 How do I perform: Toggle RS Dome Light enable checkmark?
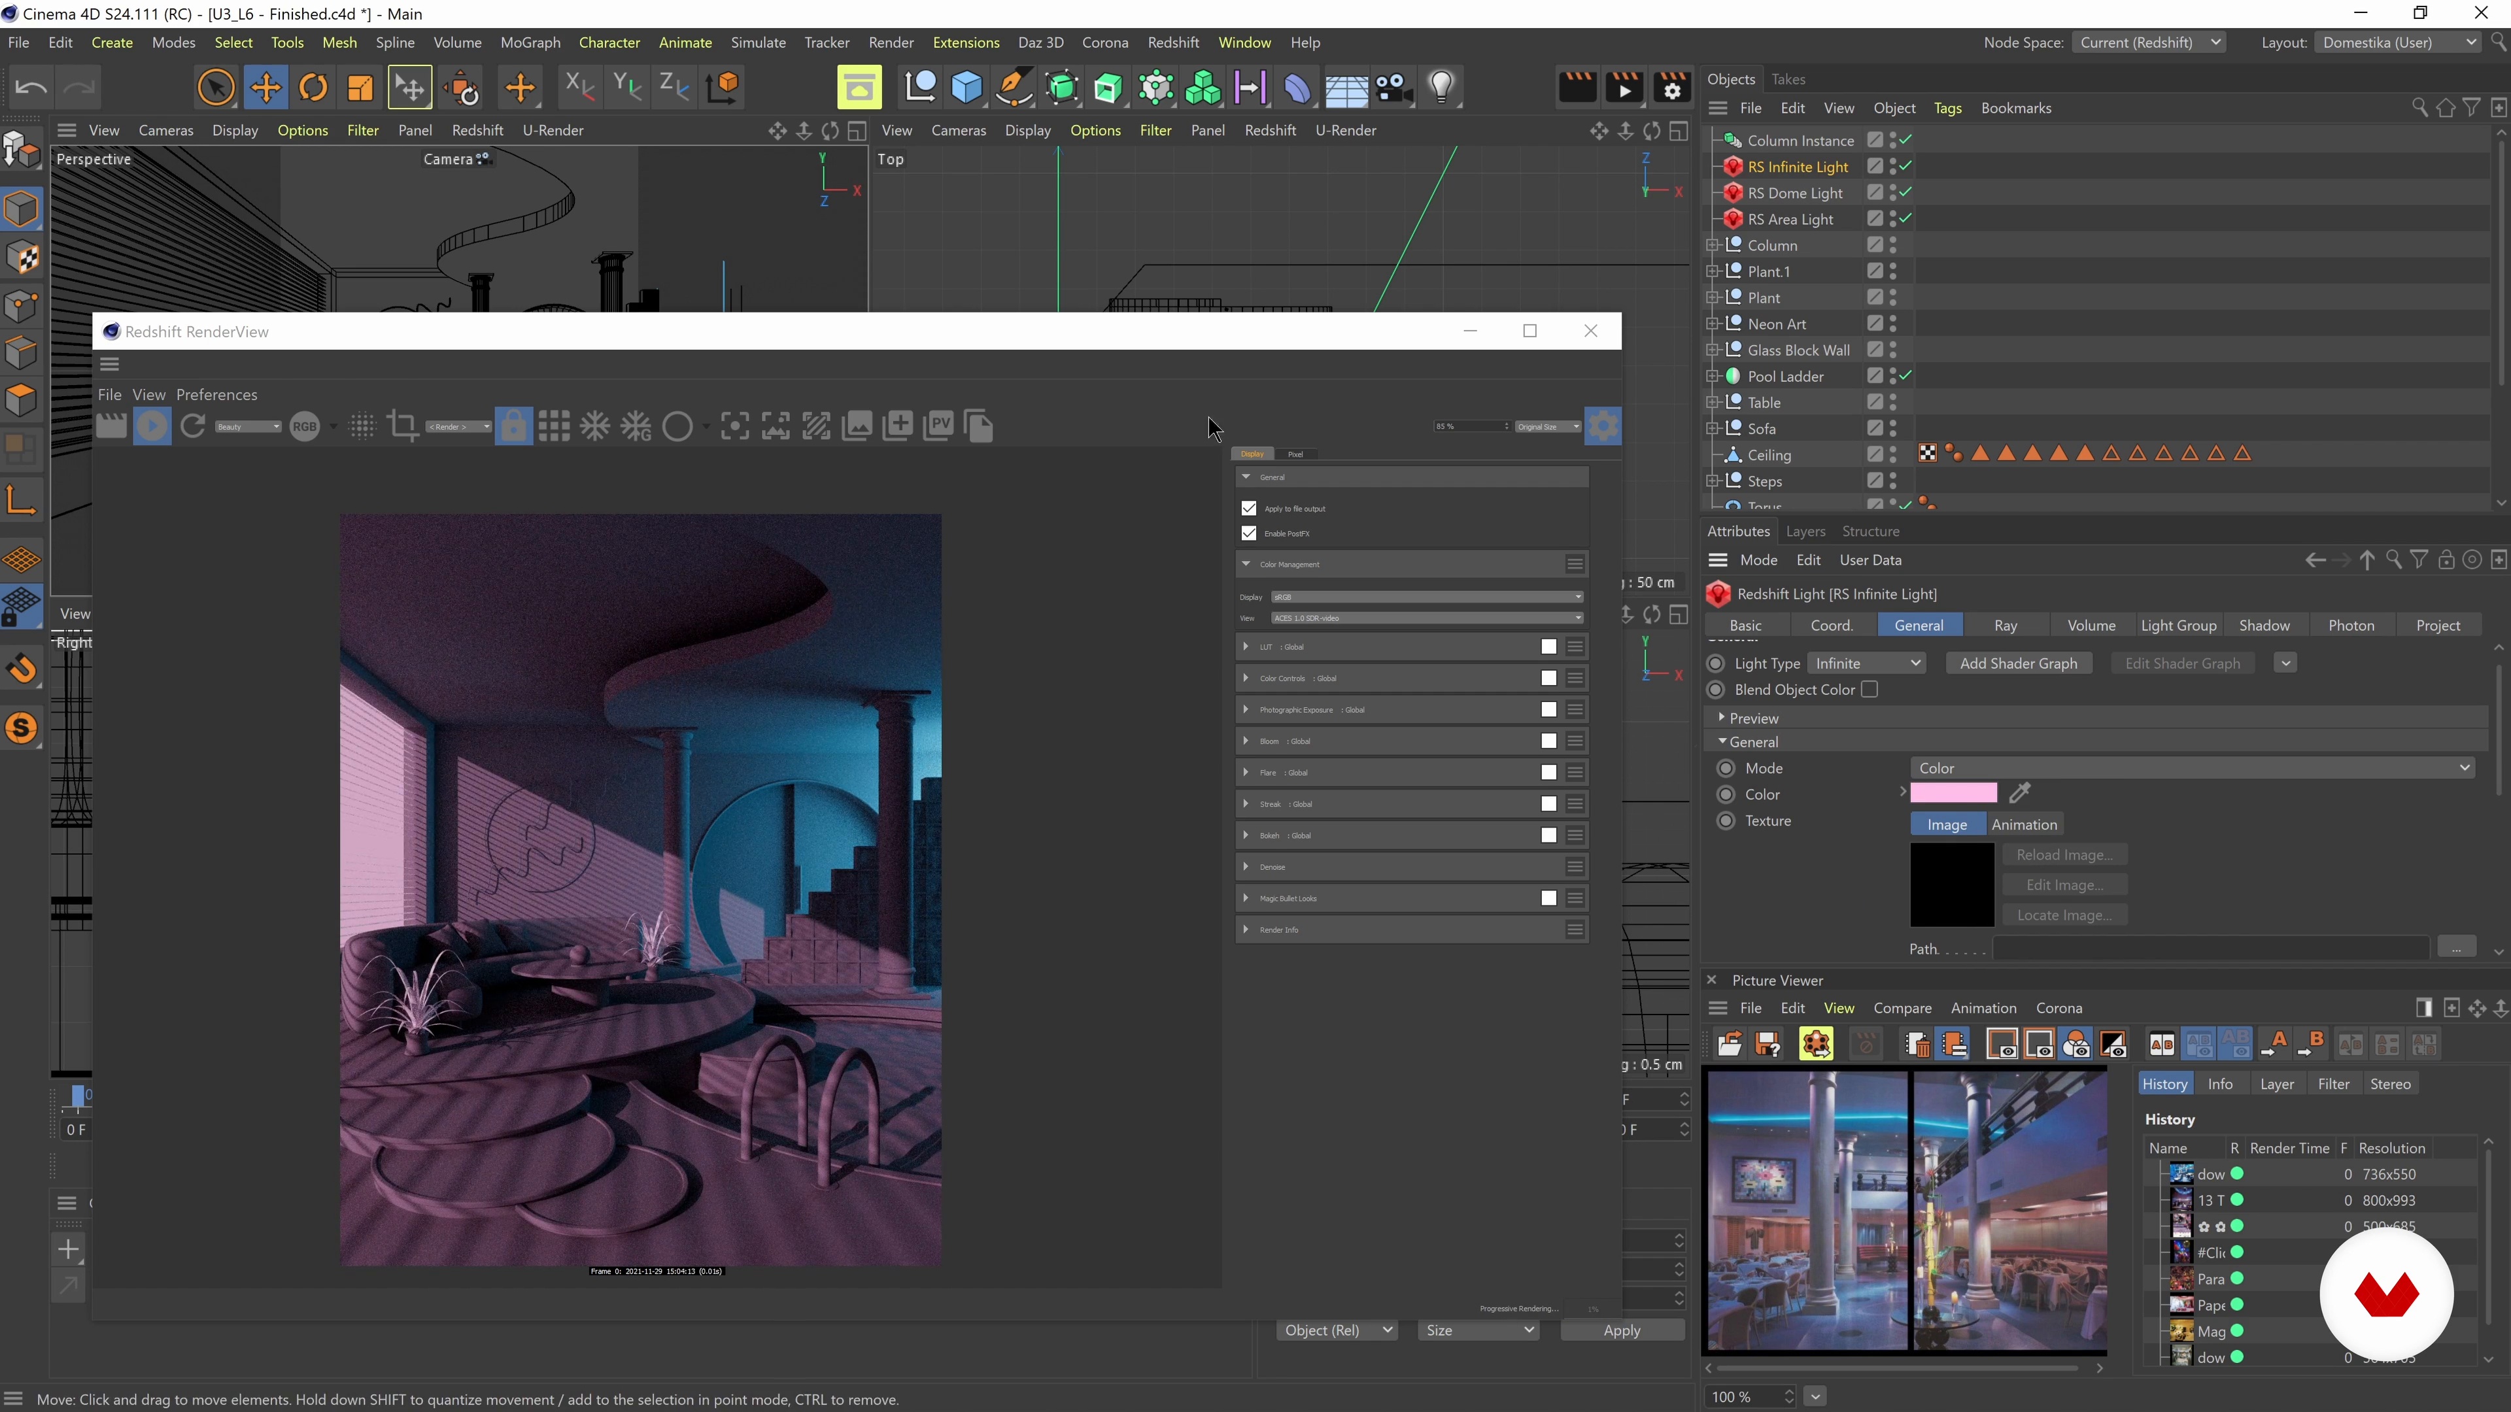pyautogui.click(x=1905, y=193)
